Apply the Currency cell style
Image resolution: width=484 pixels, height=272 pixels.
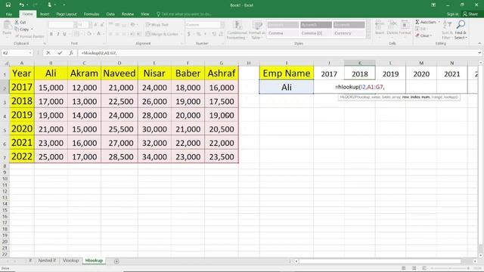[x=349, y=33]
